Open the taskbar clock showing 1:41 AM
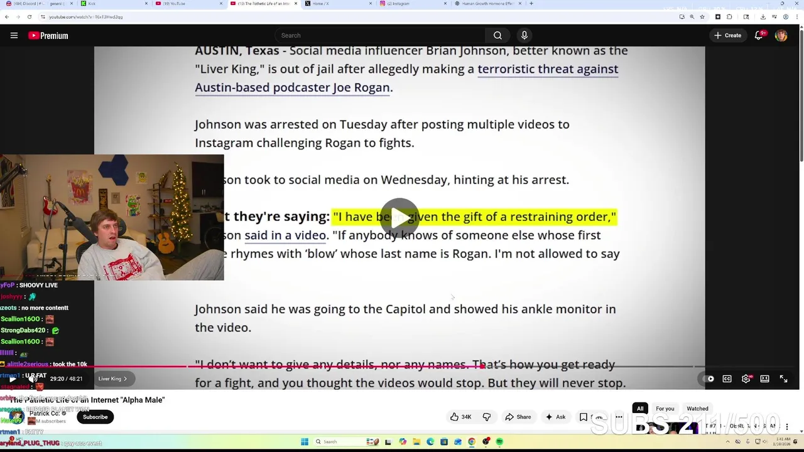Viewport: 804px width, 452px height. [x=783, y=442]
